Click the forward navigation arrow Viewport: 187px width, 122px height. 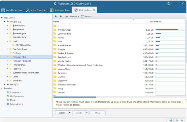pos(61,16)
